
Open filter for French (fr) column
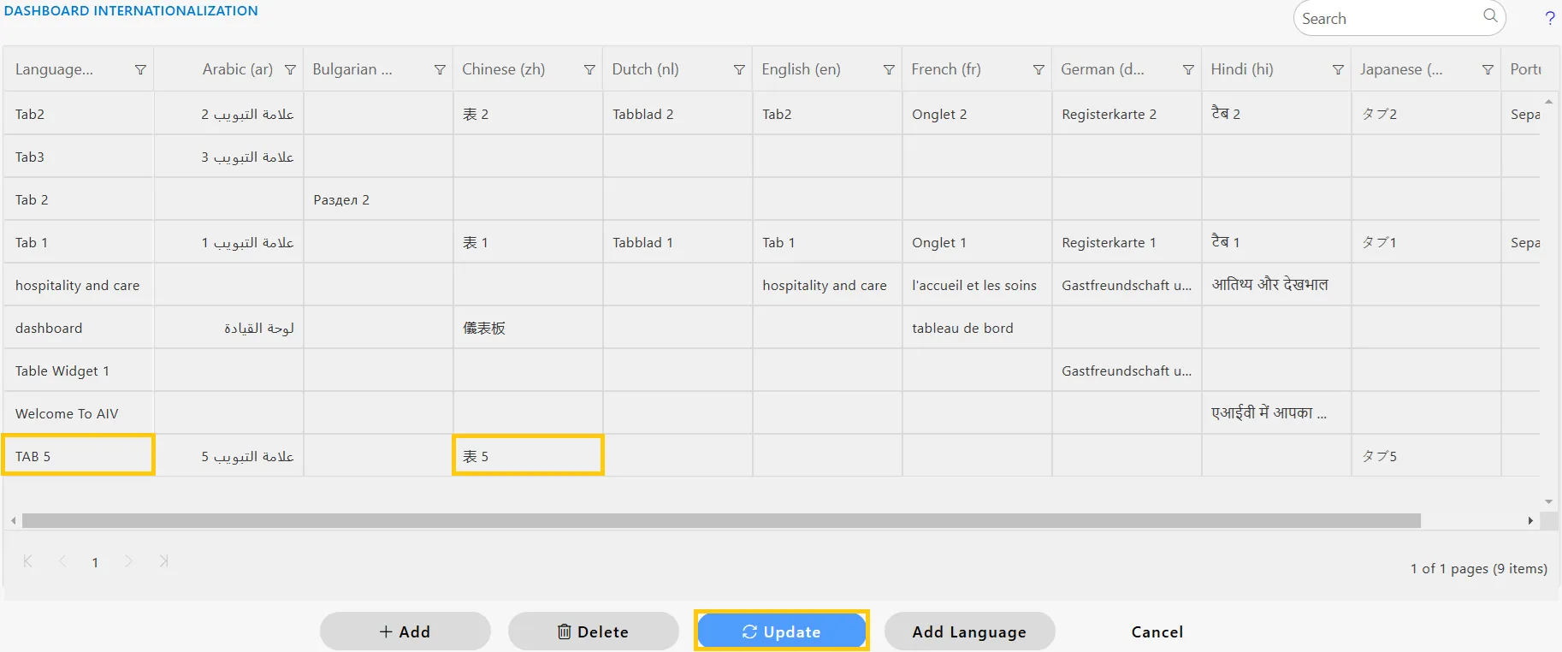click(x=1038, y=69)
